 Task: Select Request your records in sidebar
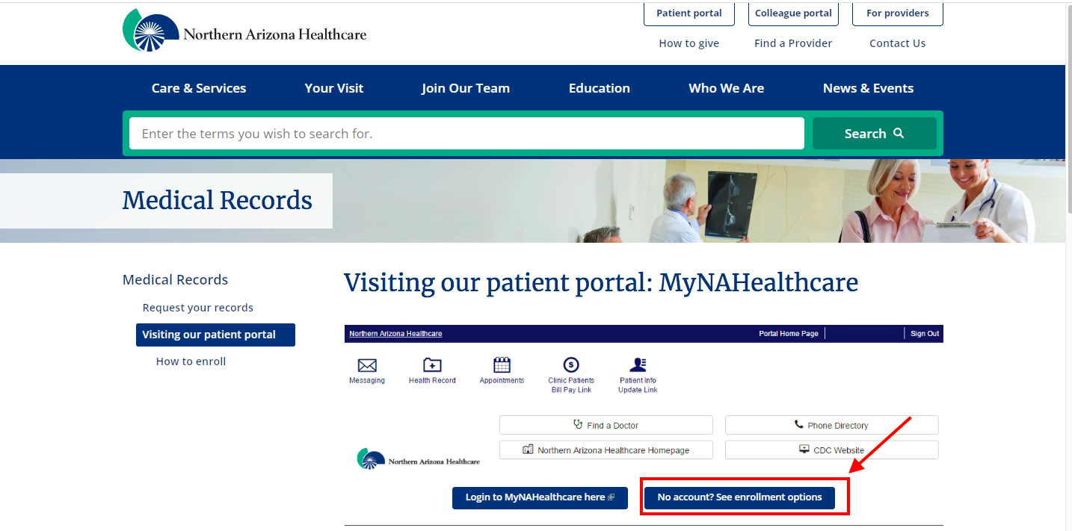click(x=198, y=308)
